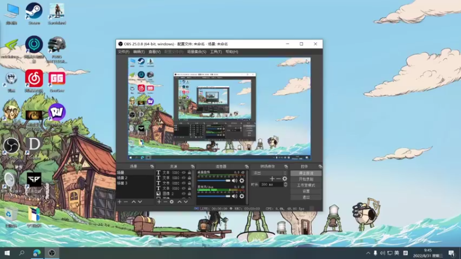Viewport: 461px width, 259px height.
Task: Open the 文件(F) menu
Action: [123, 52]
